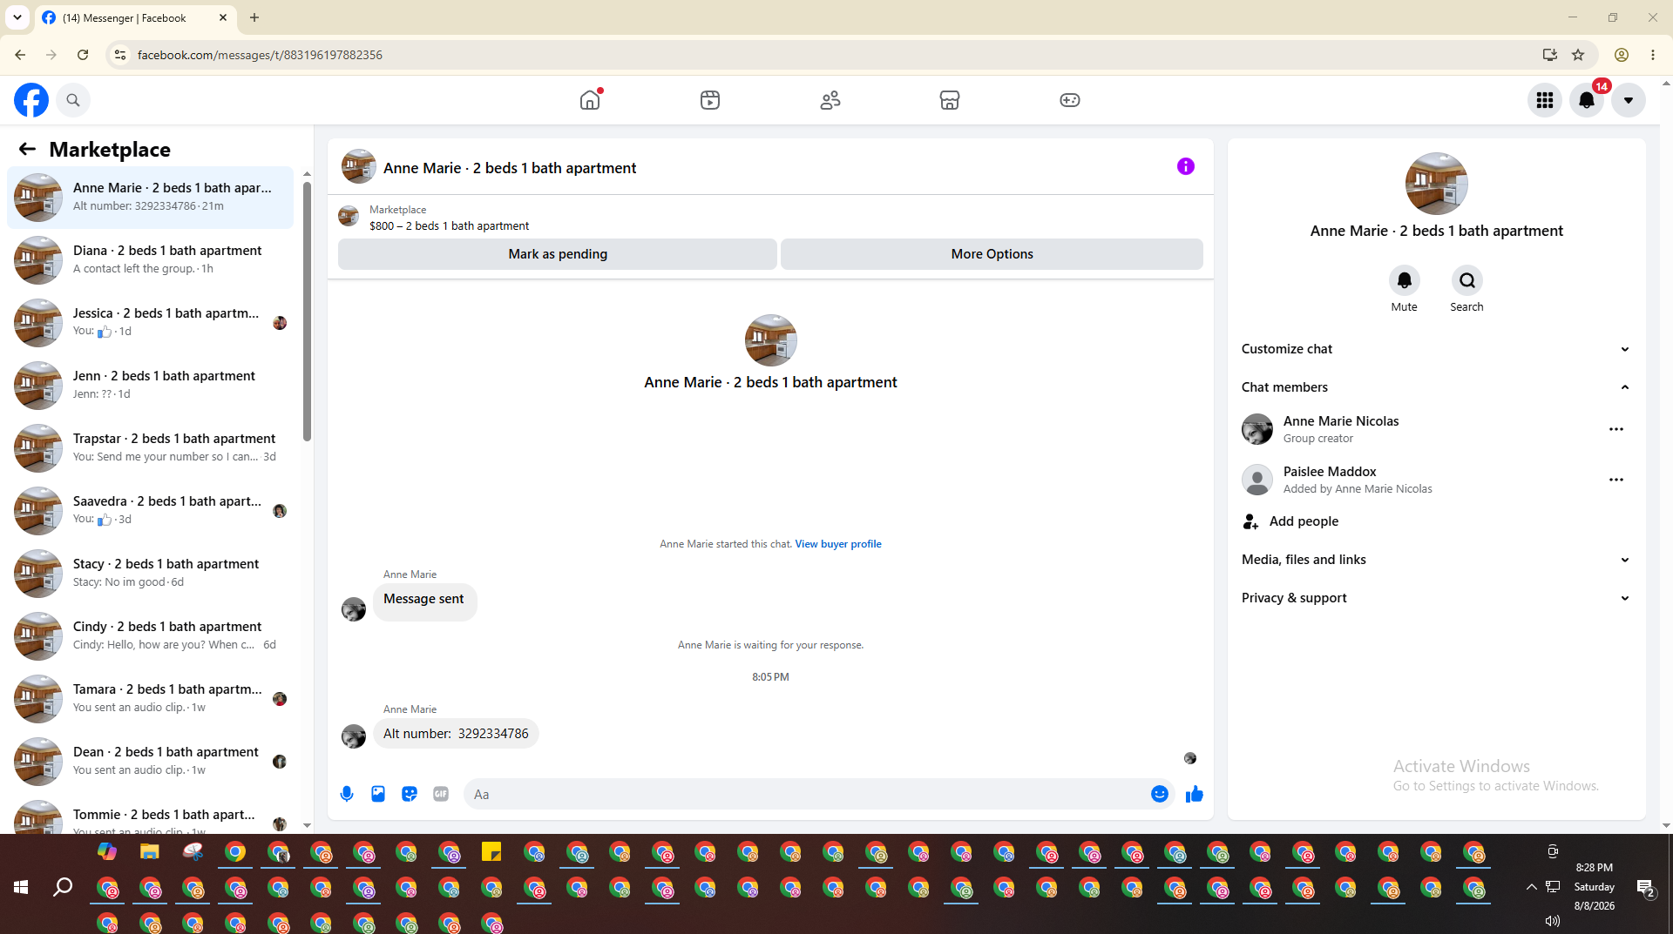Open Anne Marie Nicolas member profile

tap(1341, 421)
